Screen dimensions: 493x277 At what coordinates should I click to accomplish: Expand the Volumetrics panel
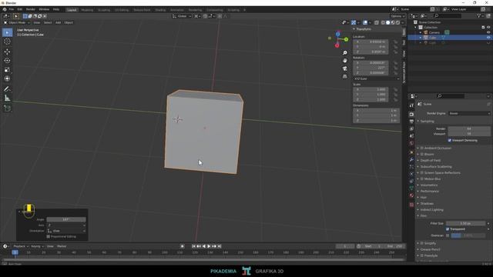pyautogui.click(x=428, y=185)
